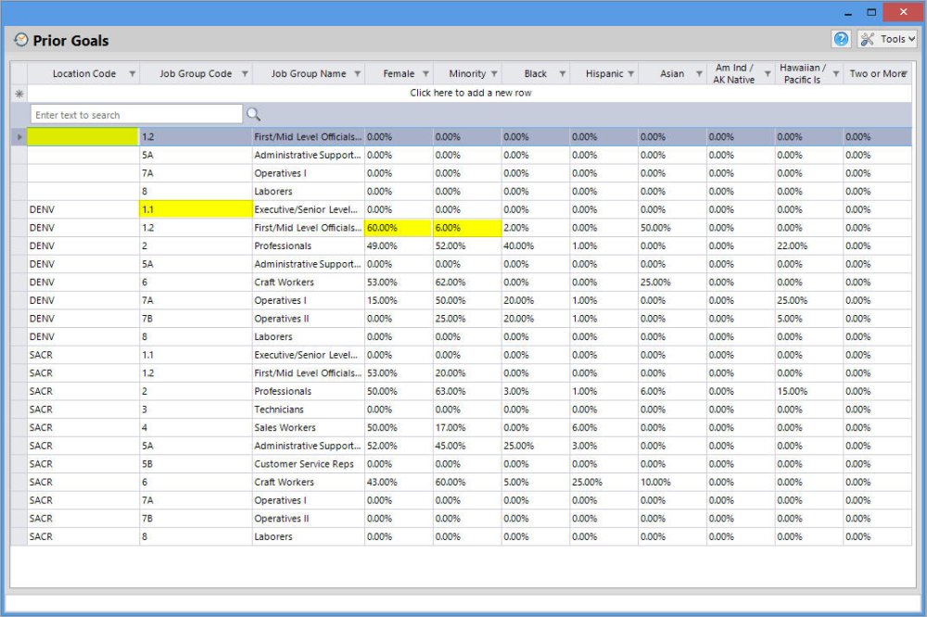Click the asterisk new-row indicator icon
The width and height of the screenshot is (927, 617).
coord(19,93)
